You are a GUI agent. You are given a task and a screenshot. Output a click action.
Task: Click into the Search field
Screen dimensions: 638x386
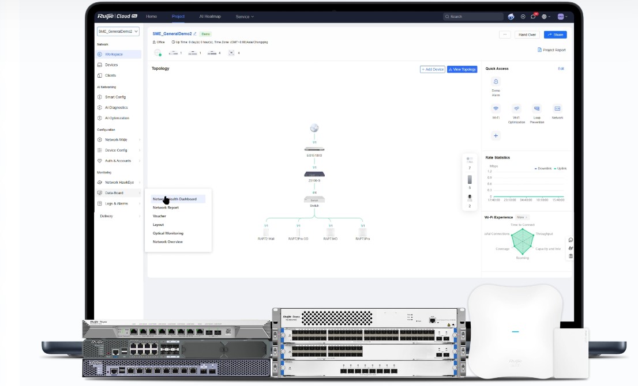[x=473, y=17]
